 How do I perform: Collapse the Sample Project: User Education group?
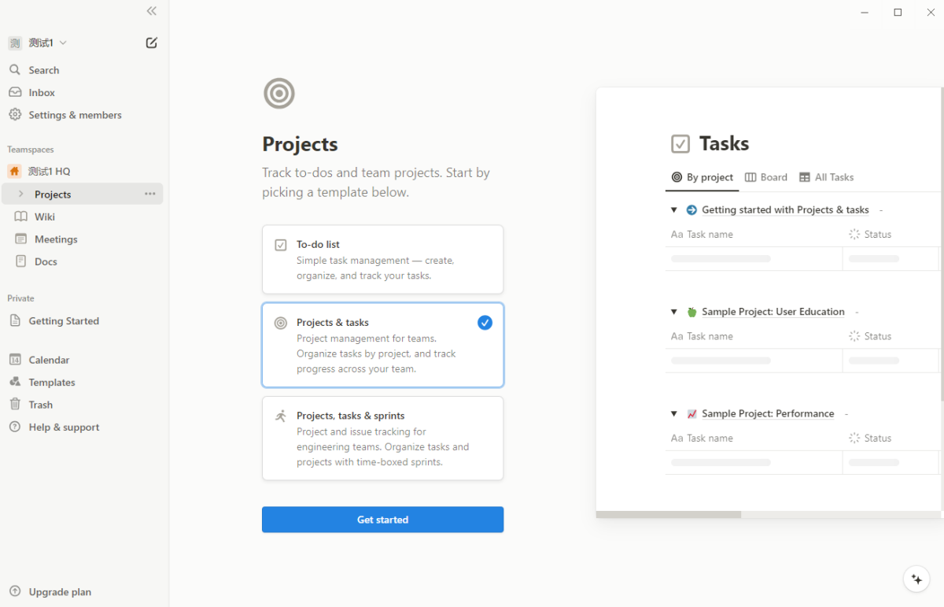click(674, 312)
